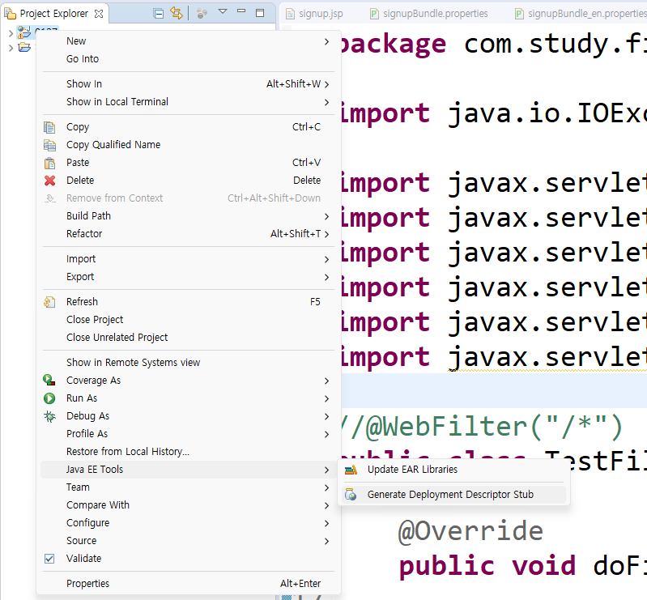This screenshot has width=647, height=600.
Task: Click the Debug As bug icon
Action: (x=49, y=416)
